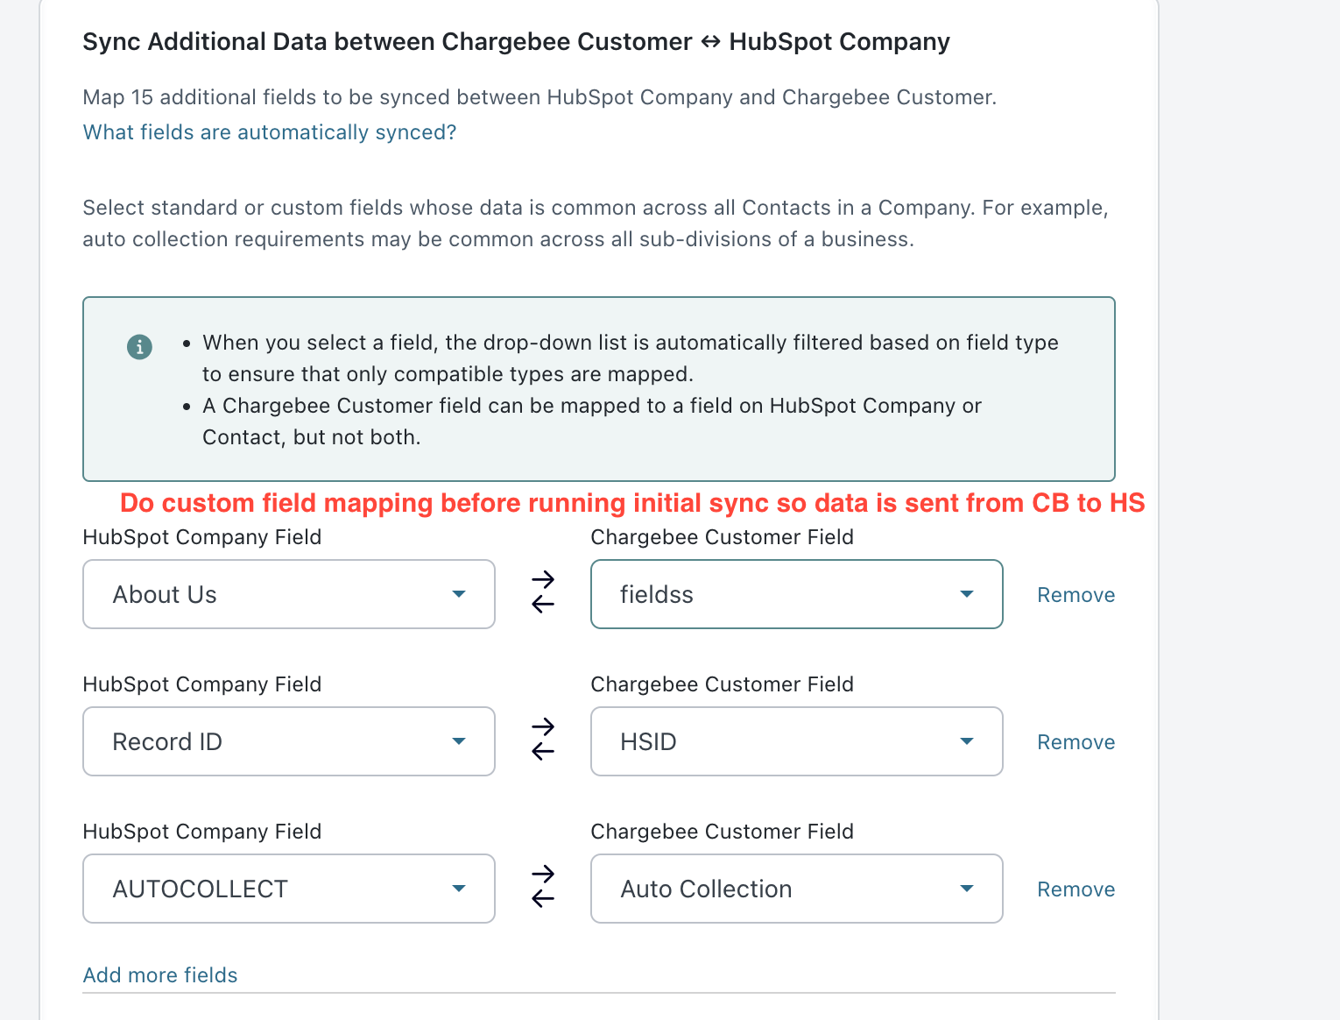The width and height of the screenshot is (1340, 1020).
Task: Click the red custom field mapping note
Action: click(631, 503)
